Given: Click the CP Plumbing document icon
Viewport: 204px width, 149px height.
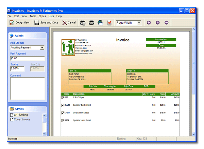Looking at the screenshot, I should coord(12,115).
